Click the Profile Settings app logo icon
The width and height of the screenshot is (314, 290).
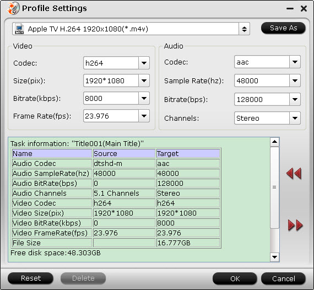[x=13, y=8]
